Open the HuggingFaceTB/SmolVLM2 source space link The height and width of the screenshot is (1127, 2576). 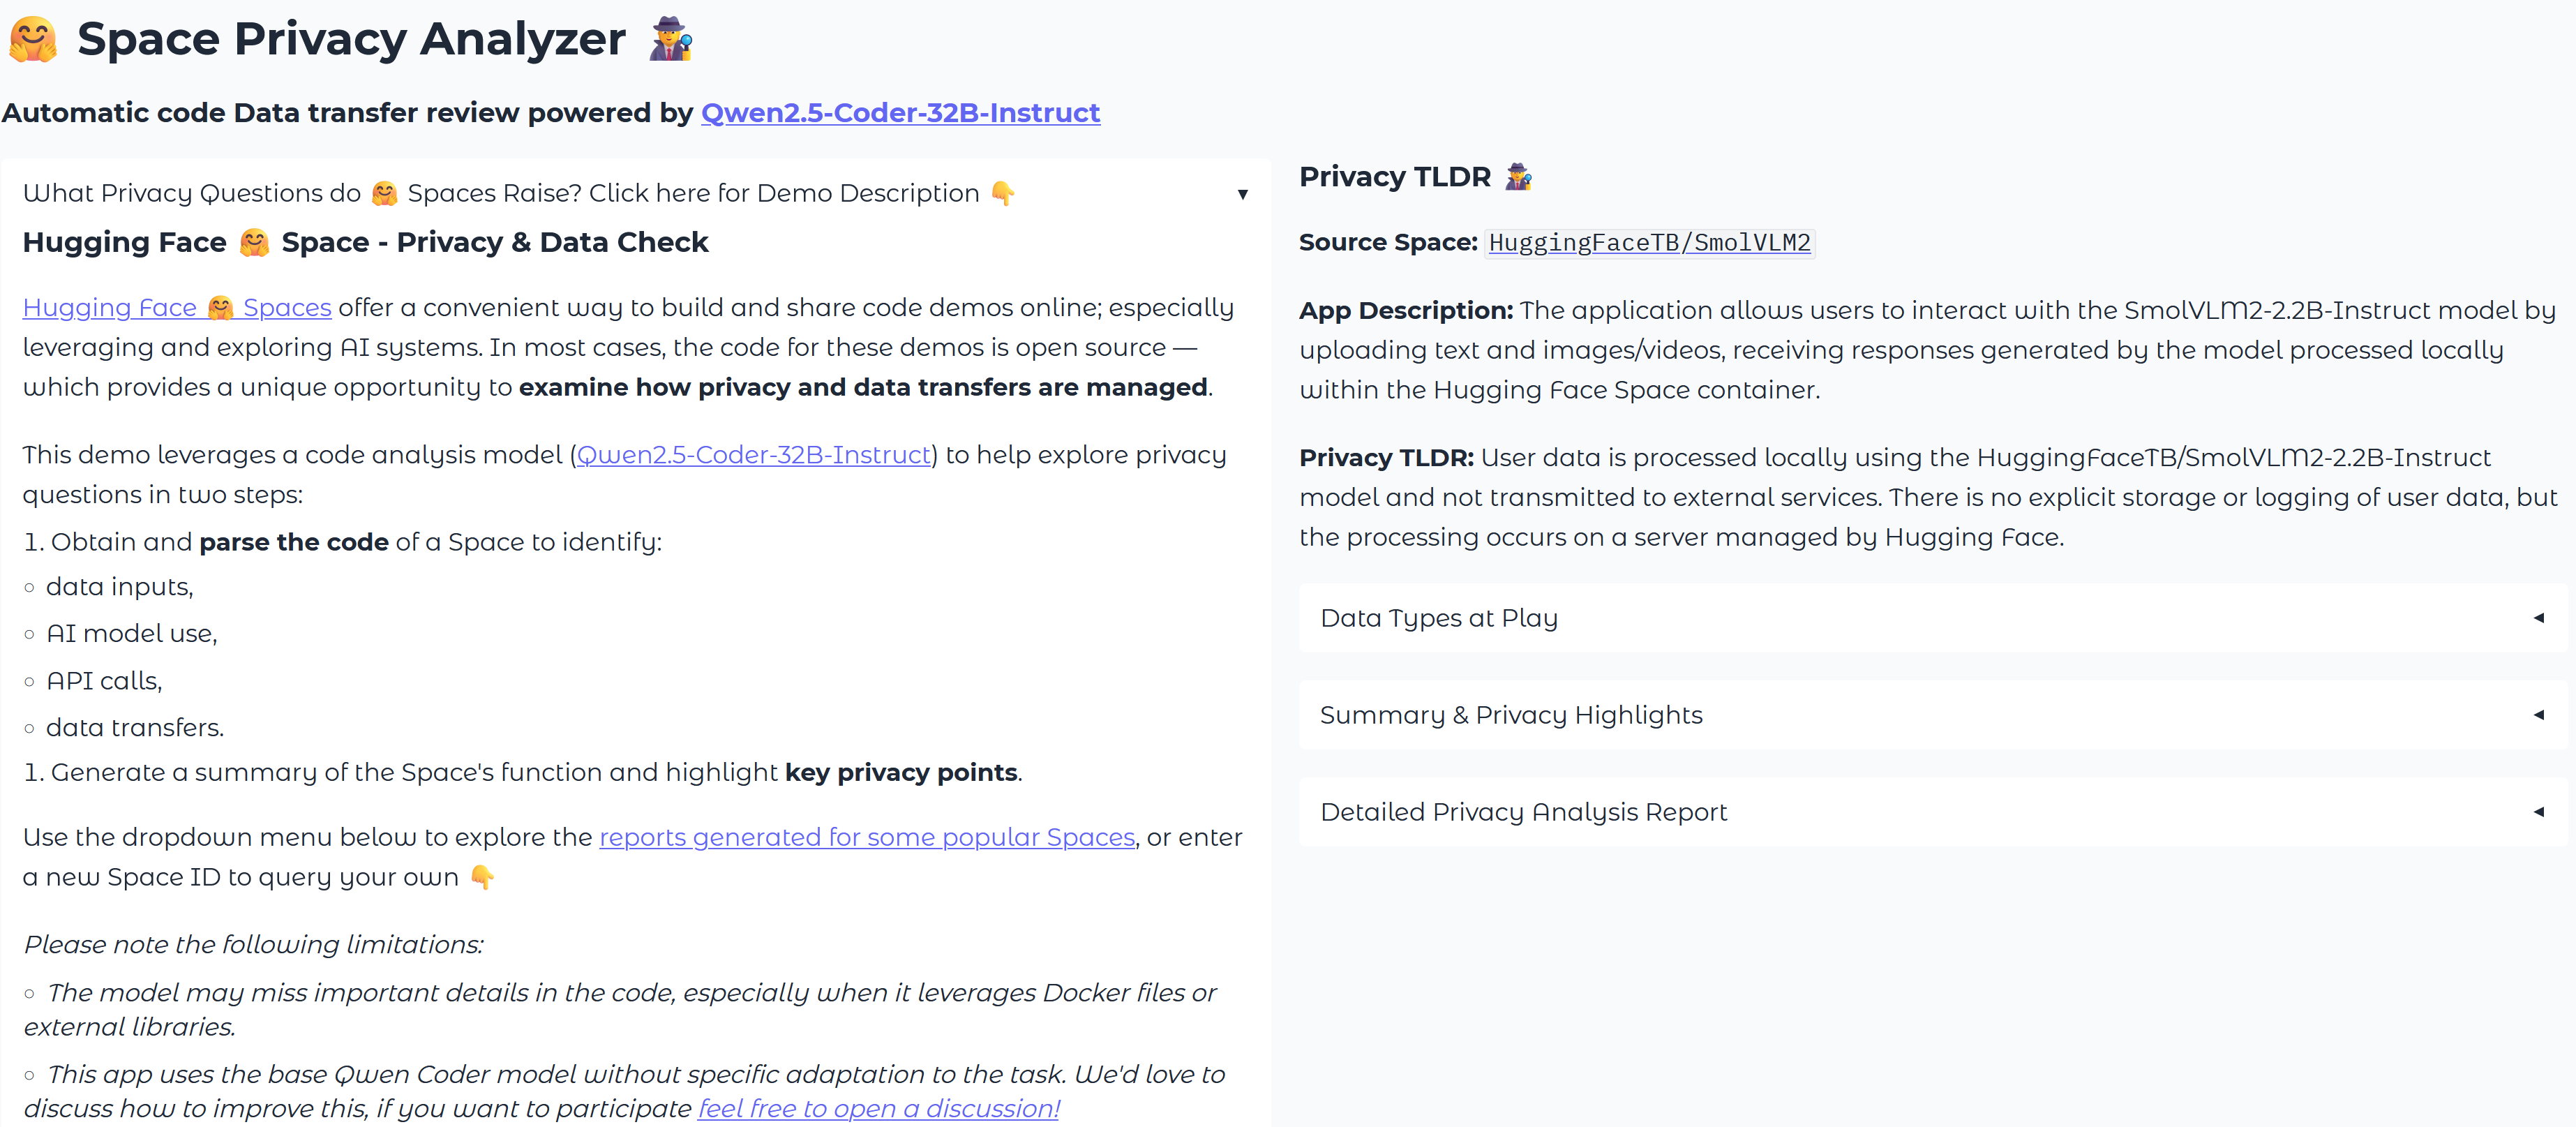pos(1649,243)
